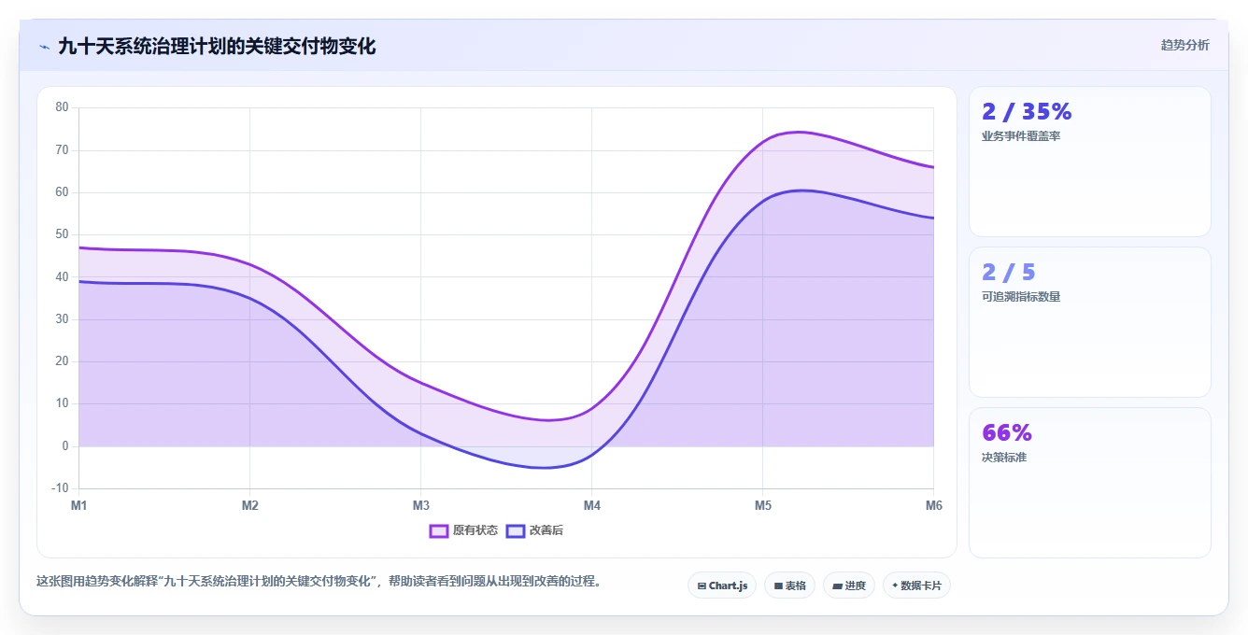Click the M6 x-axis label
This screenshot has height=635, width=1248.
[x=934, y=505]
